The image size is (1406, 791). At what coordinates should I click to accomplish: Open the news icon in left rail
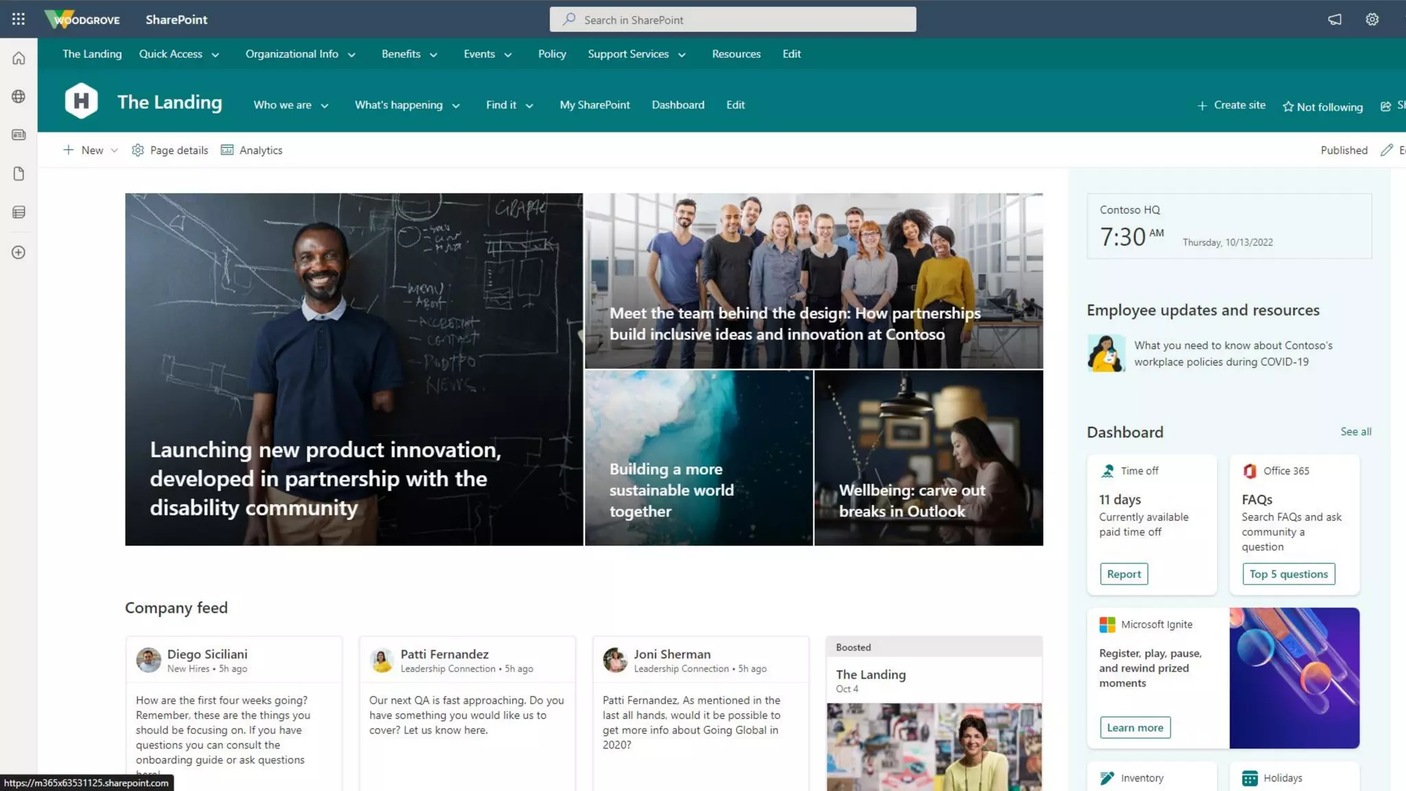(x=19, y=135)
